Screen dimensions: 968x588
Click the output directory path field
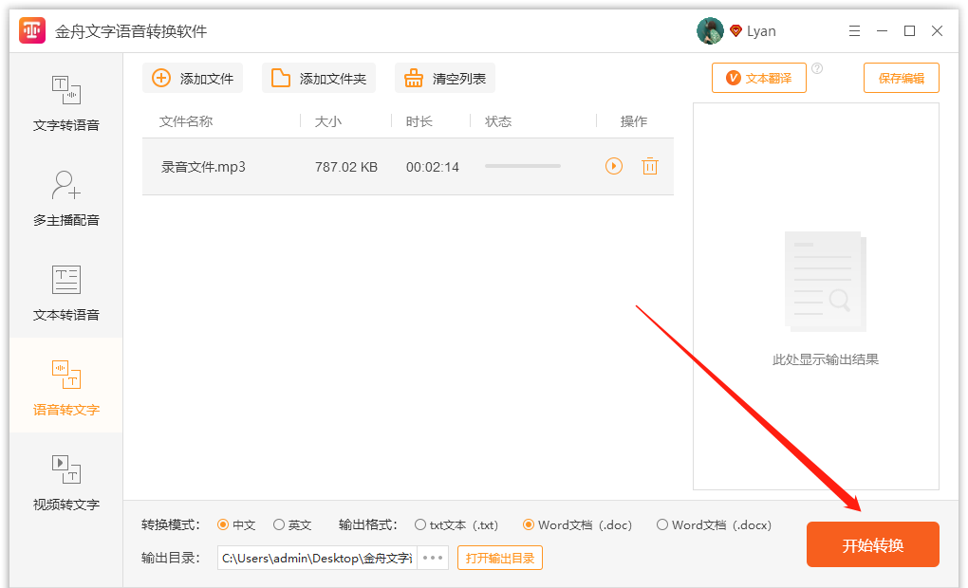coord(318,558)
